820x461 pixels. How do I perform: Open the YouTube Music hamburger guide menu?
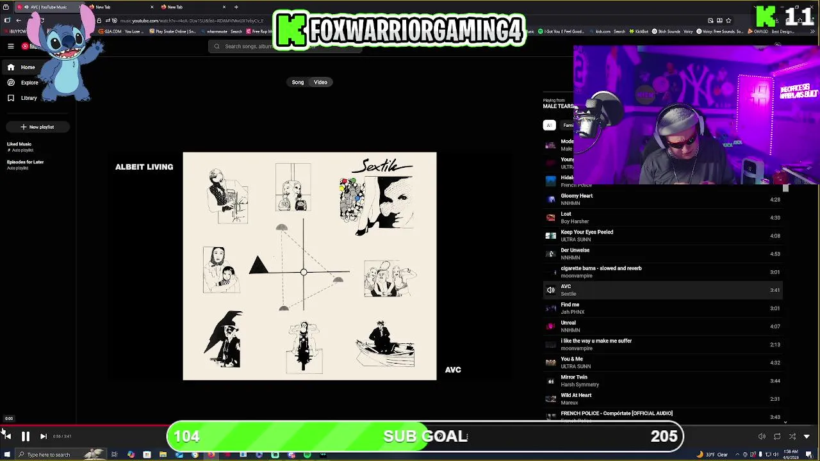coord(11,46)
